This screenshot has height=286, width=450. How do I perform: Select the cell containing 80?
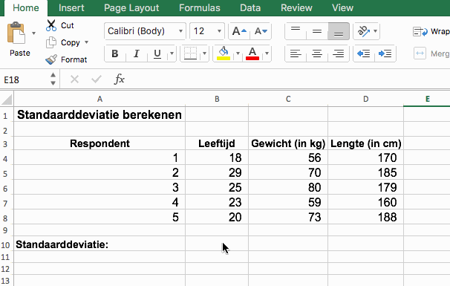click(x=288, y=187)
